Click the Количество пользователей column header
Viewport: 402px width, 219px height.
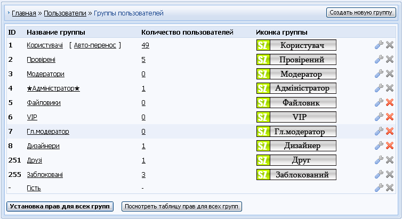[187, 33]
